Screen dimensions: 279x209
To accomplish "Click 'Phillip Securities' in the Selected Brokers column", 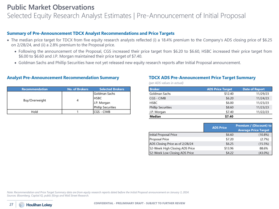I will 105,107.
